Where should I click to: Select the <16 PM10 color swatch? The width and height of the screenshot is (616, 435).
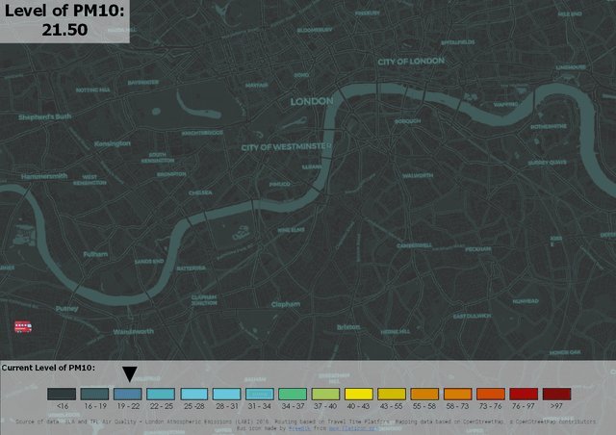62,395
